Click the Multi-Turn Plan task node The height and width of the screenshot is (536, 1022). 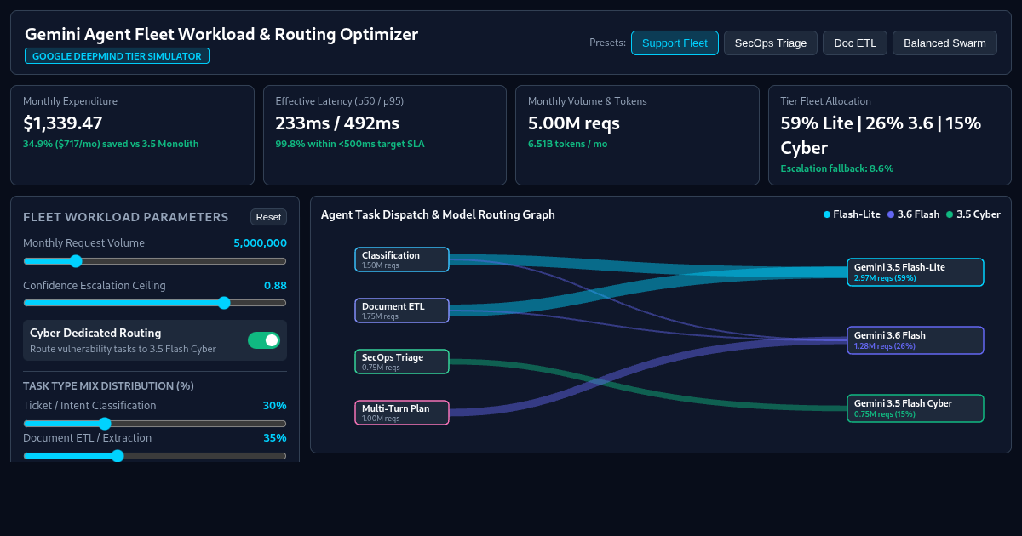(402, 413)
